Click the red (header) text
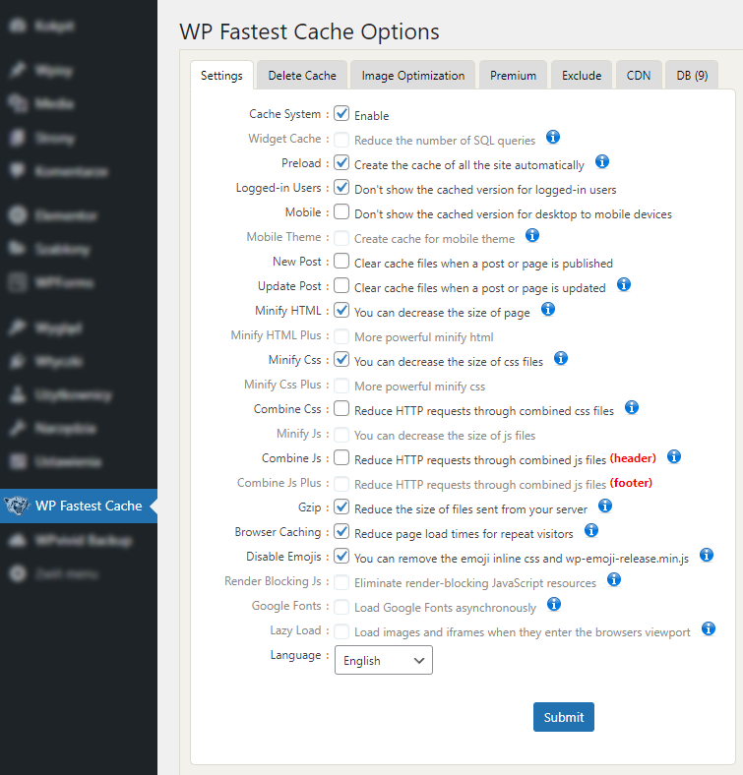The width and height of the screenshot is (743, 775). [x=633, y=458]
